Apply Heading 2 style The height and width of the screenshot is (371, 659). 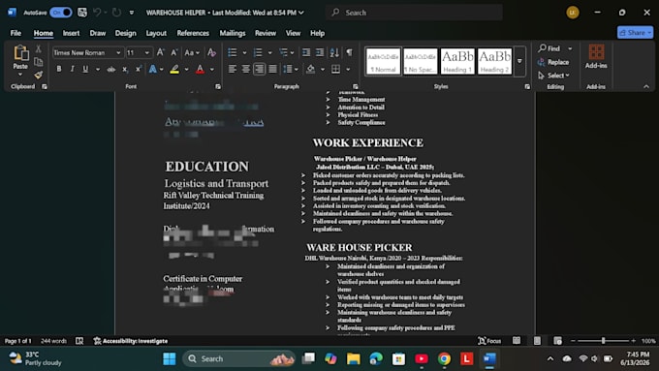coord(494,61)
